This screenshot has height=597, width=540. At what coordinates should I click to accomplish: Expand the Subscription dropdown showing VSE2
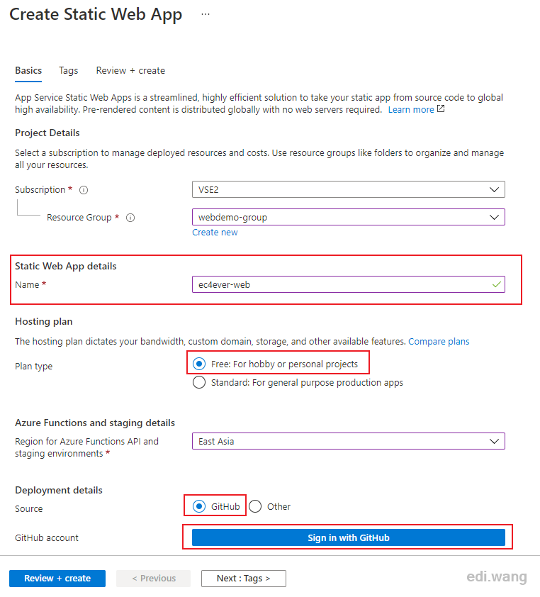(x=348, y=189)
